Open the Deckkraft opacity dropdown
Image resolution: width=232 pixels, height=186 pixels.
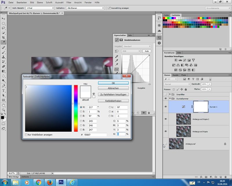(x=210, y=84)
